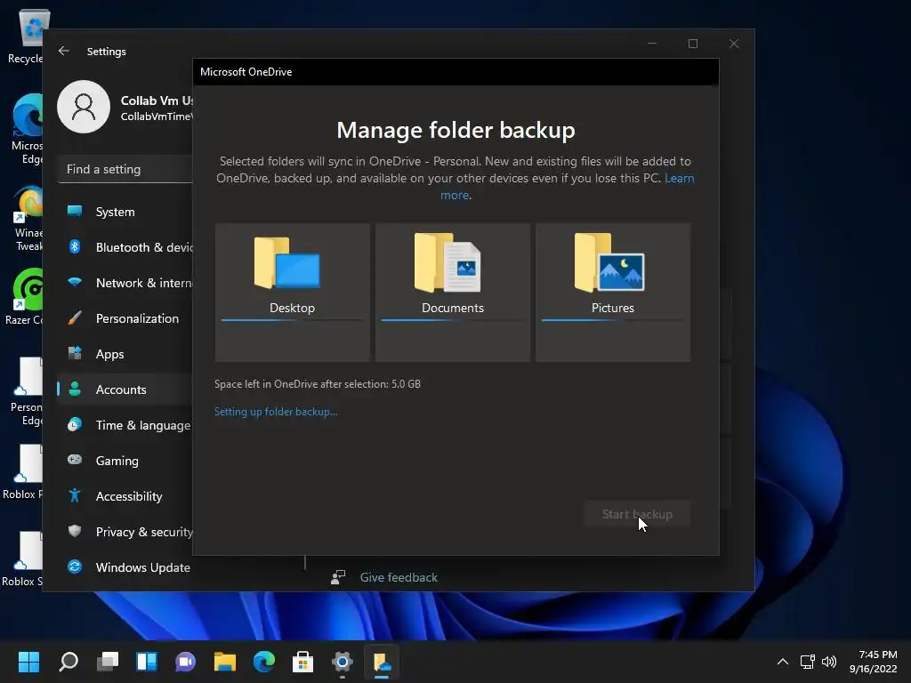This screenshot has width=911, height=683.
Task: Open File Explorer from taskbar
Action: 225,662
